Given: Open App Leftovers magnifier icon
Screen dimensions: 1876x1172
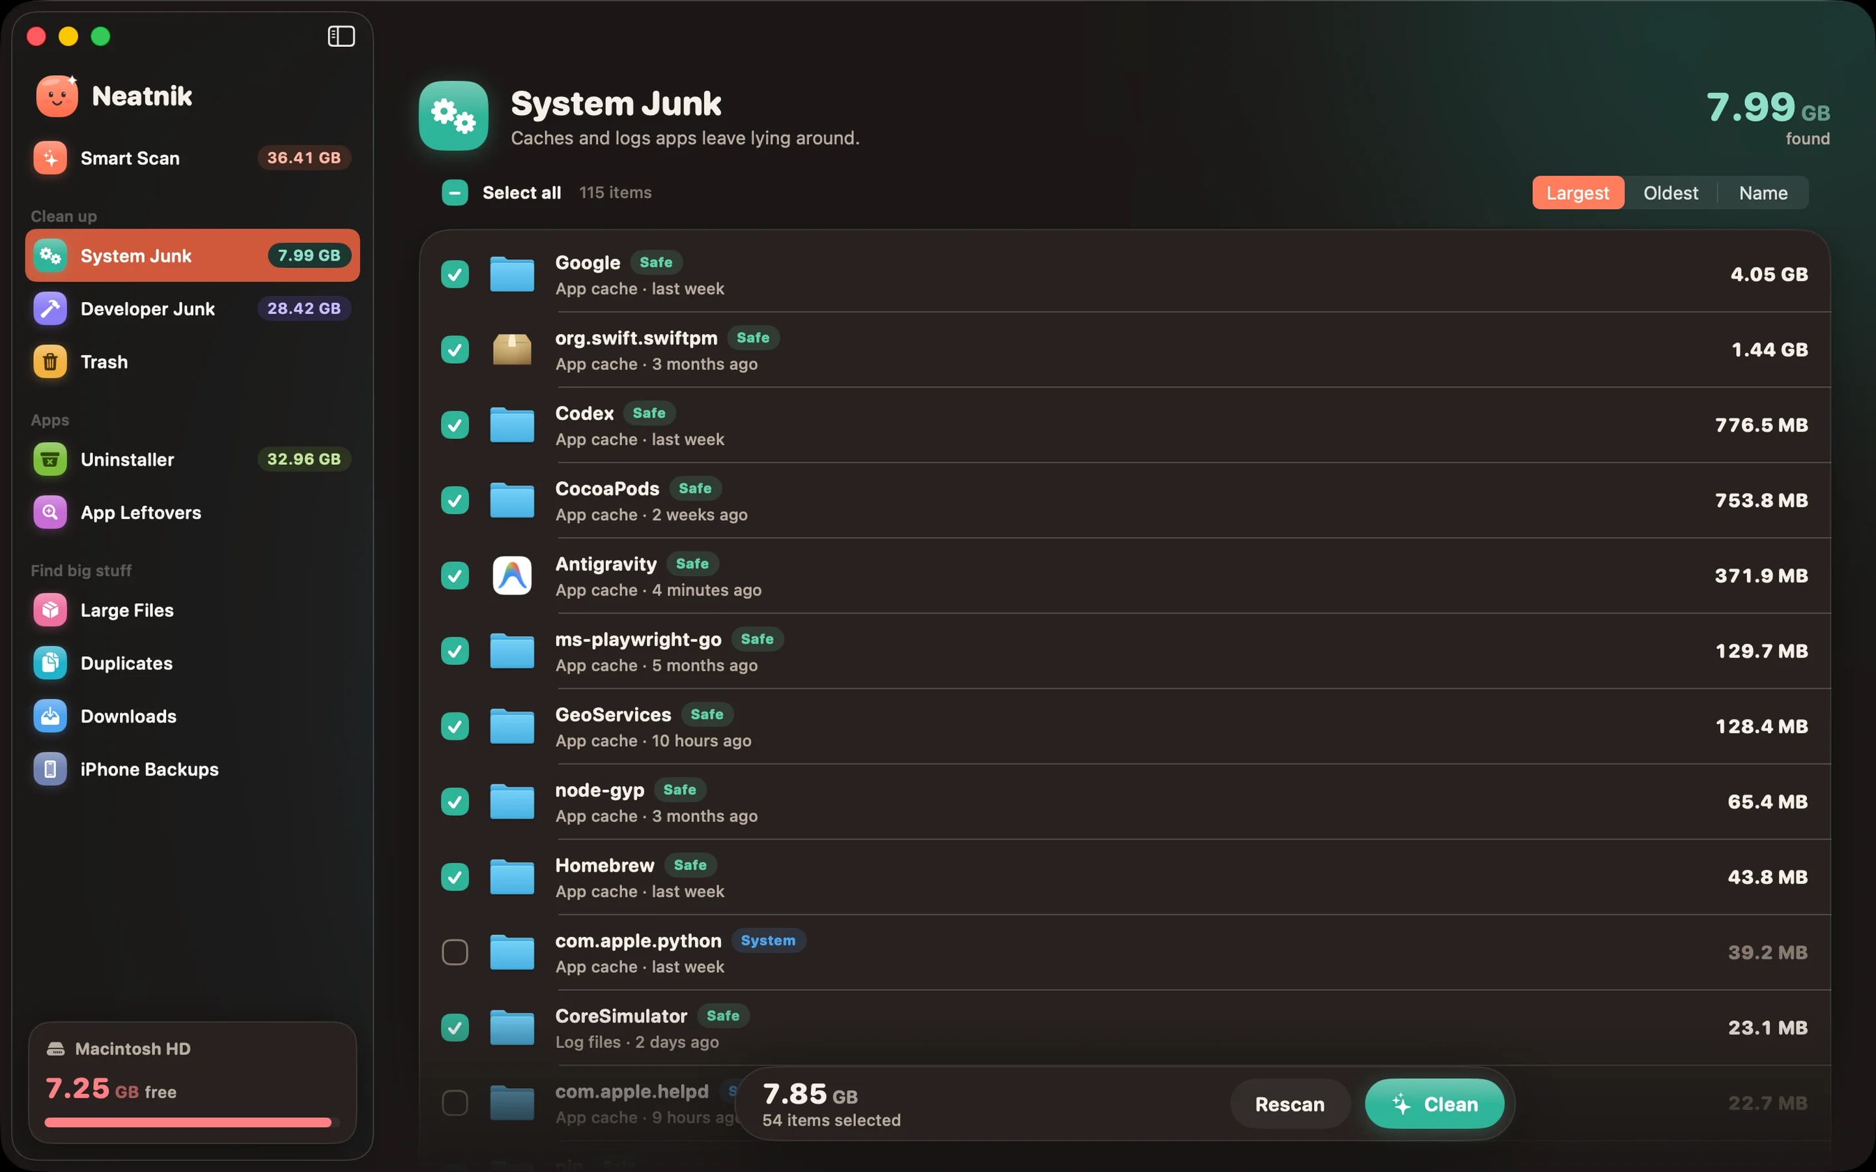Looking at the screenshot, I should point(50,512).
